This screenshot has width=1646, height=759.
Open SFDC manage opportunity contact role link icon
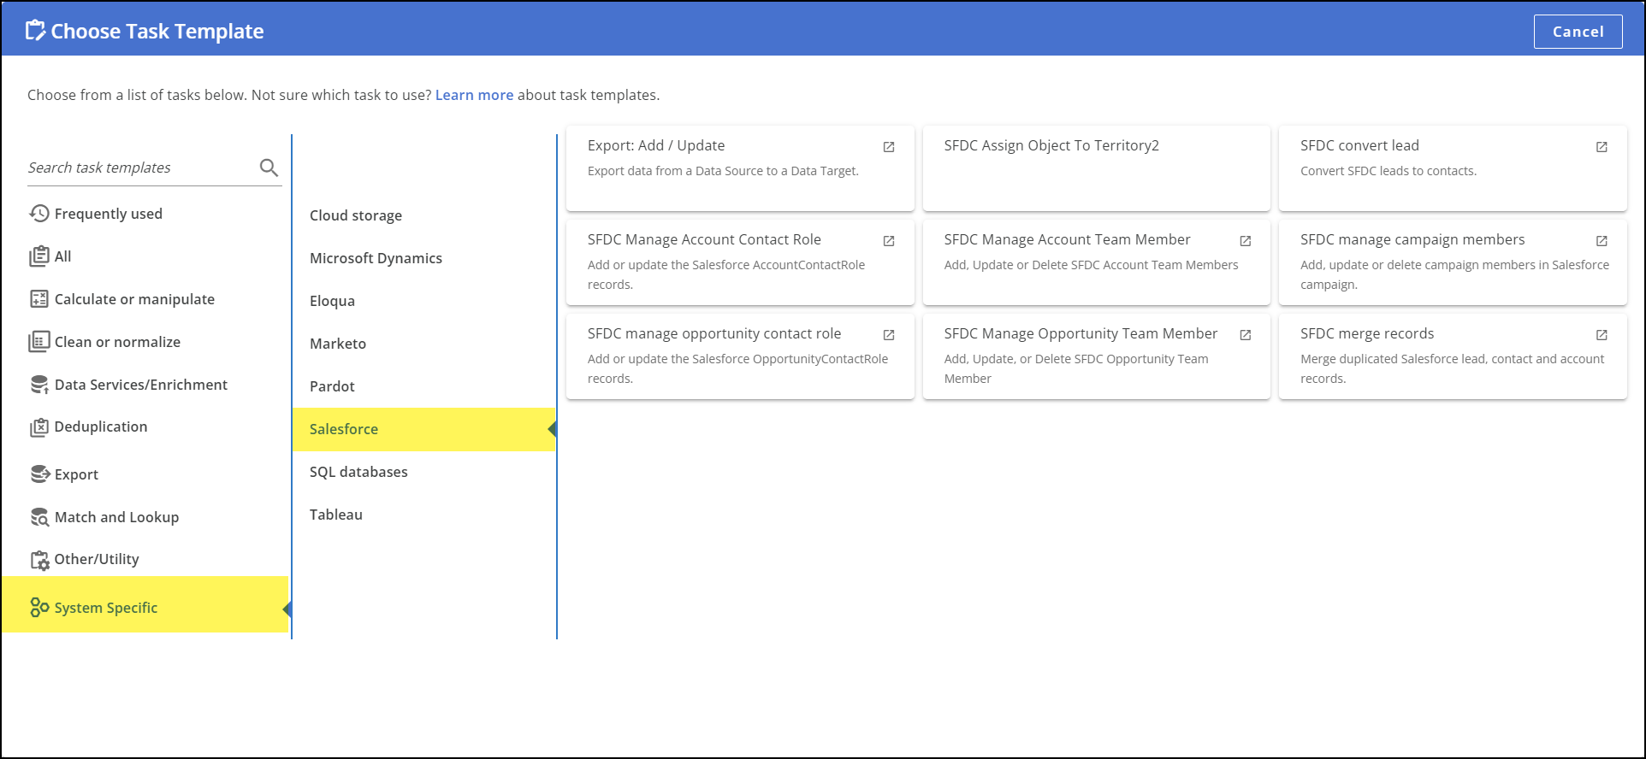click(889, 335)
